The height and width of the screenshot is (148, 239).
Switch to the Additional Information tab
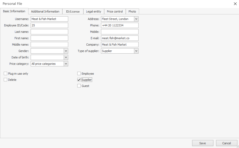tap(45, 11)
